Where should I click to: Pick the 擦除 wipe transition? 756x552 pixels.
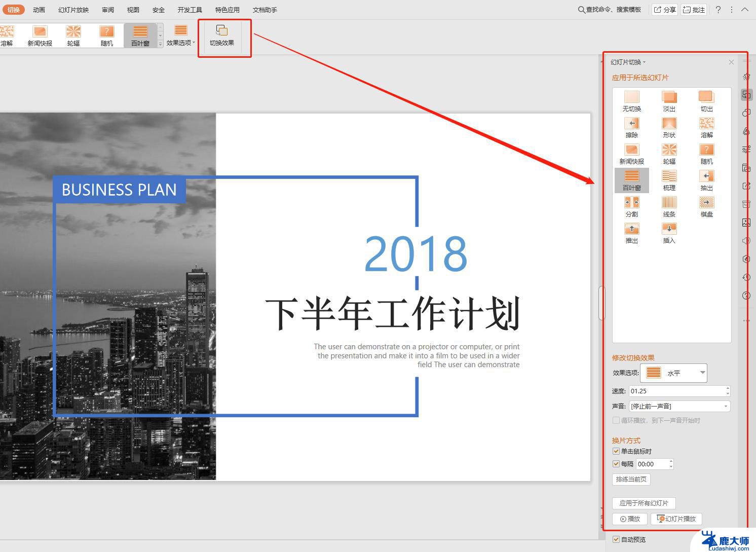[631, 128]
